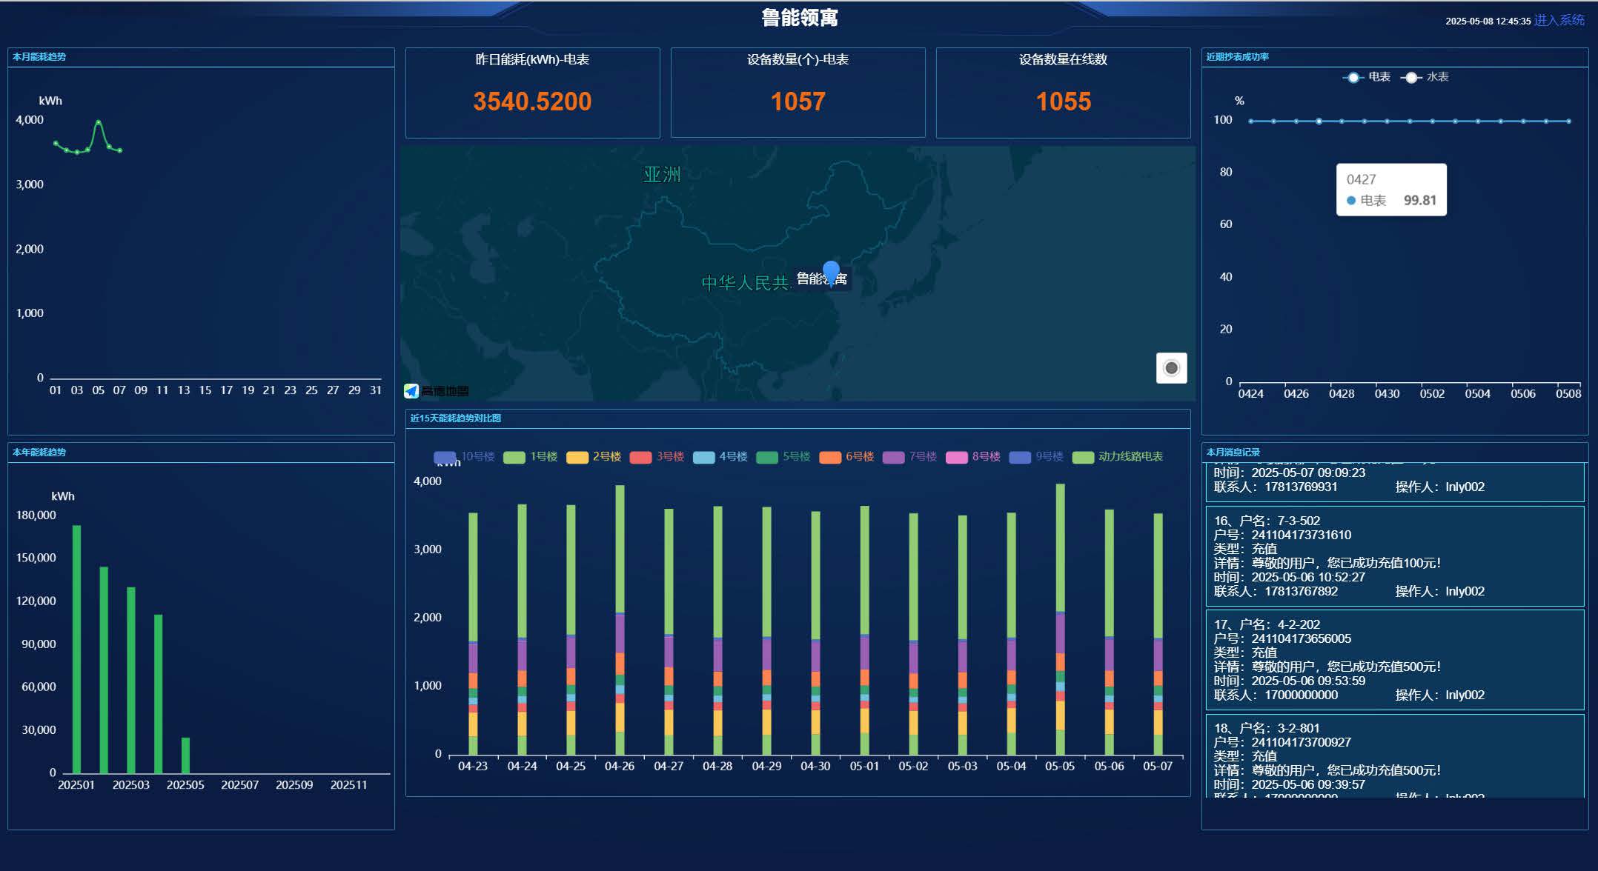Click the 2号楼 yellow legend swatch
1598x871 pixels.
pos(578,457)
